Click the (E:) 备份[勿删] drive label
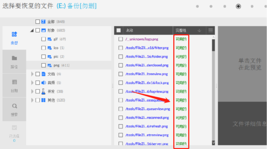This screenshot has width=267, height=149. [x=77, y=6]
